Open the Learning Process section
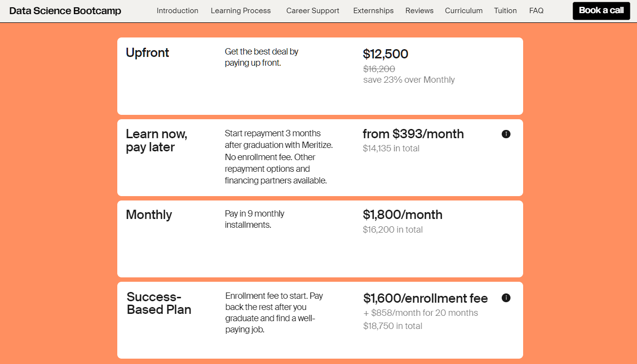This screenshot has width=637, height=364. point(240,10)
